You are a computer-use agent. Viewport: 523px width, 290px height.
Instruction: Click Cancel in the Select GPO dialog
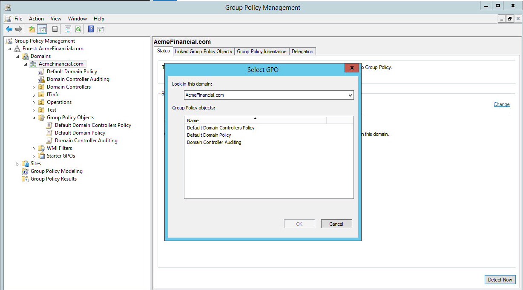coord(336,224)
